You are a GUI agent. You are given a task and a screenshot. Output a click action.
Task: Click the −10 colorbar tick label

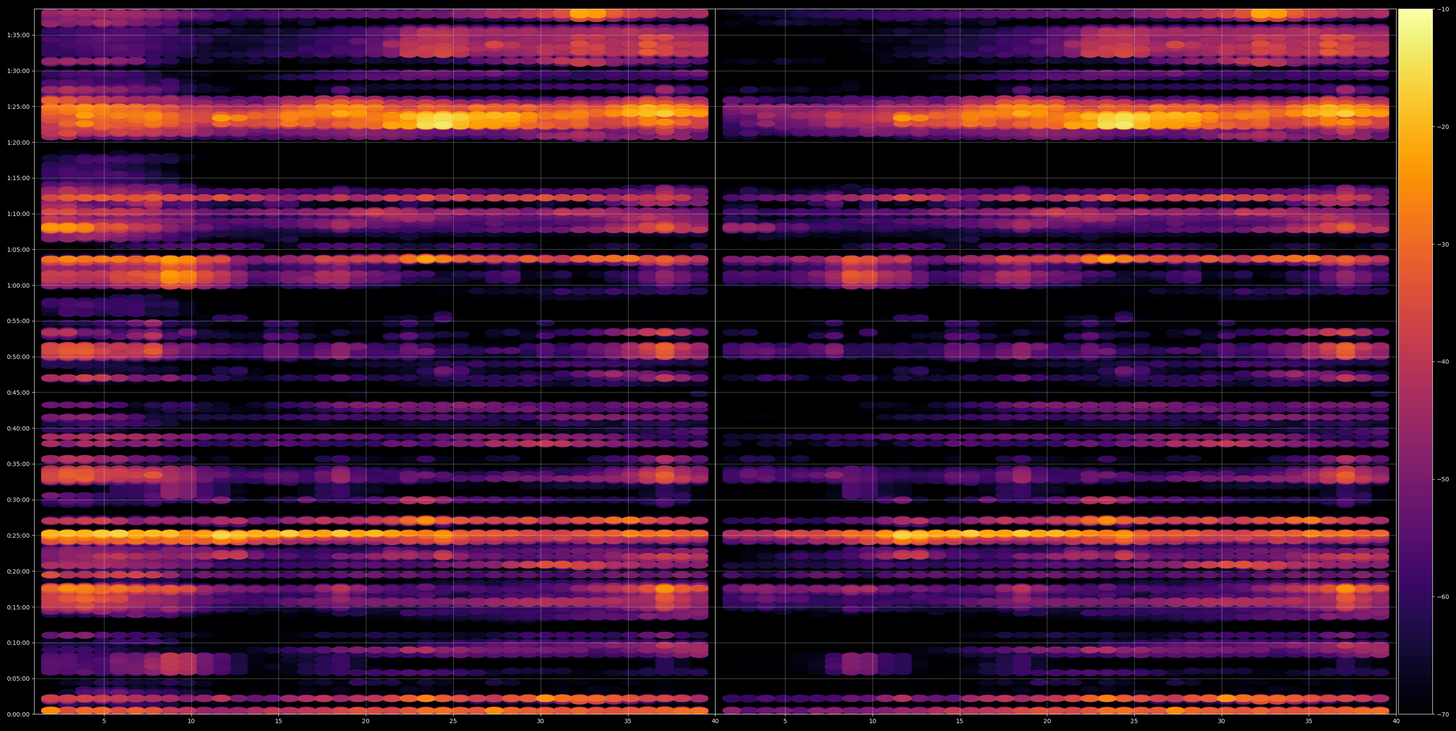(1443, 9)
